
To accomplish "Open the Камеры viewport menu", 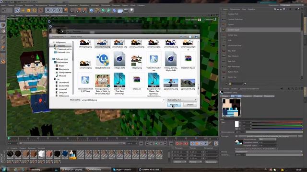I will coord(19,15).
